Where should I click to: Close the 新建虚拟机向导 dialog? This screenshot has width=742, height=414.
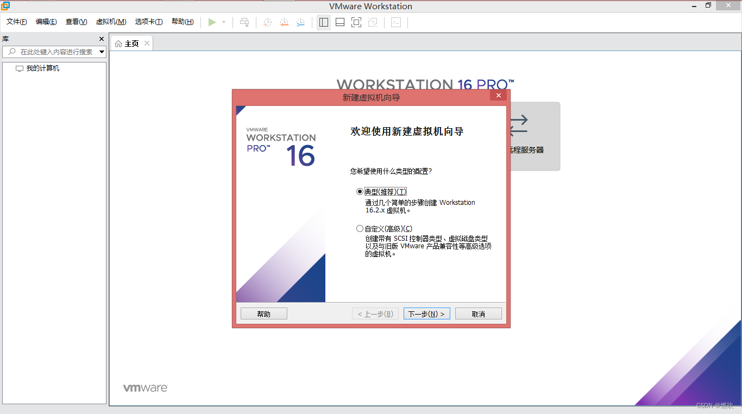click(x=498, y=96)
